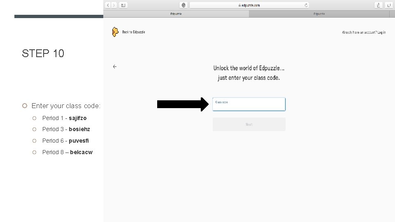Click Safari's forward navigation arrow
Image resolution: width=395 pixels, height=222 pixels.
click(x=114, y=5)
